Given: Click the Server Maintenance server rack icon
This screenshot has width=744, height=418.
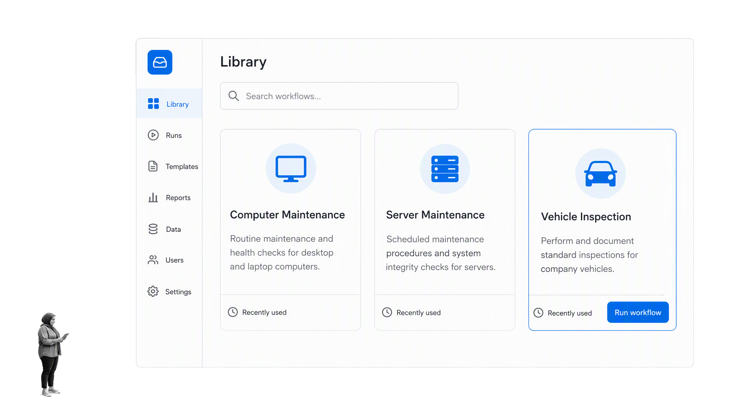Looking at the screenshot, I should point(445,169).
